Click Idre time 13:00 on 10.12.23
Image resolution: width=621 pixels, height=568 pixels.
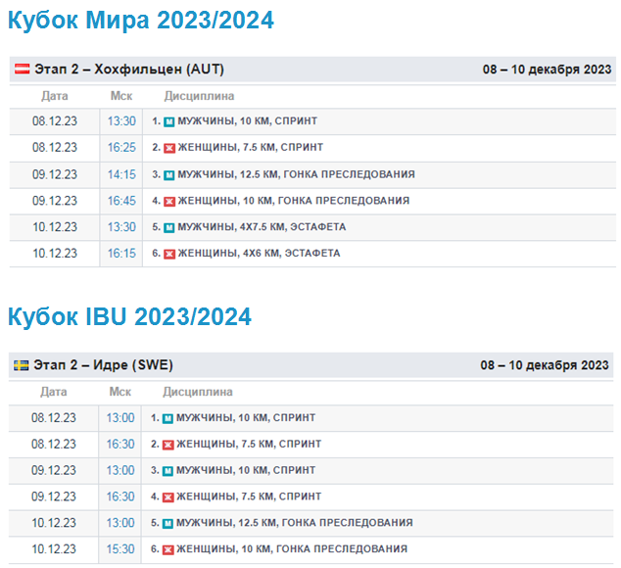[120, 523]
